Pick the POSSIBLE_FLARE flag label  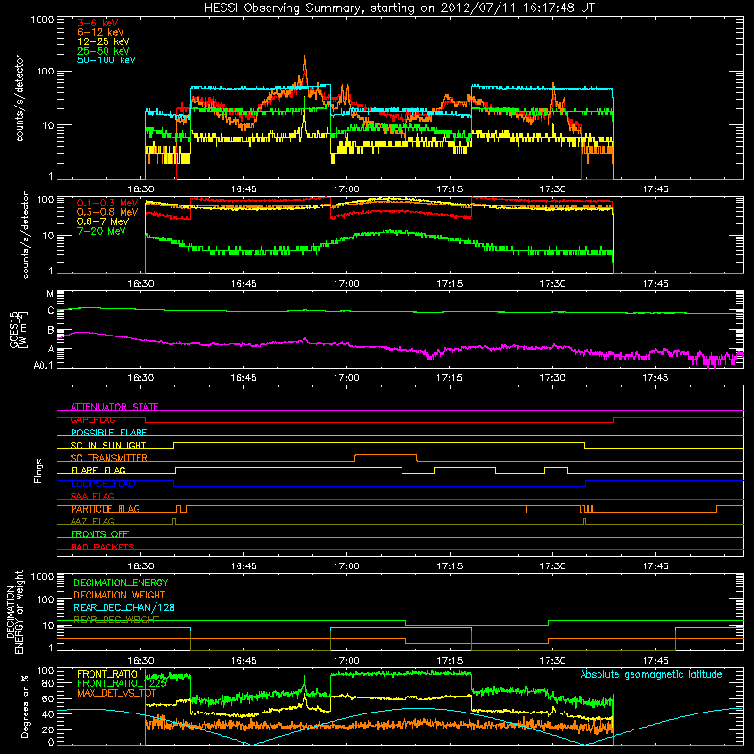108,433
